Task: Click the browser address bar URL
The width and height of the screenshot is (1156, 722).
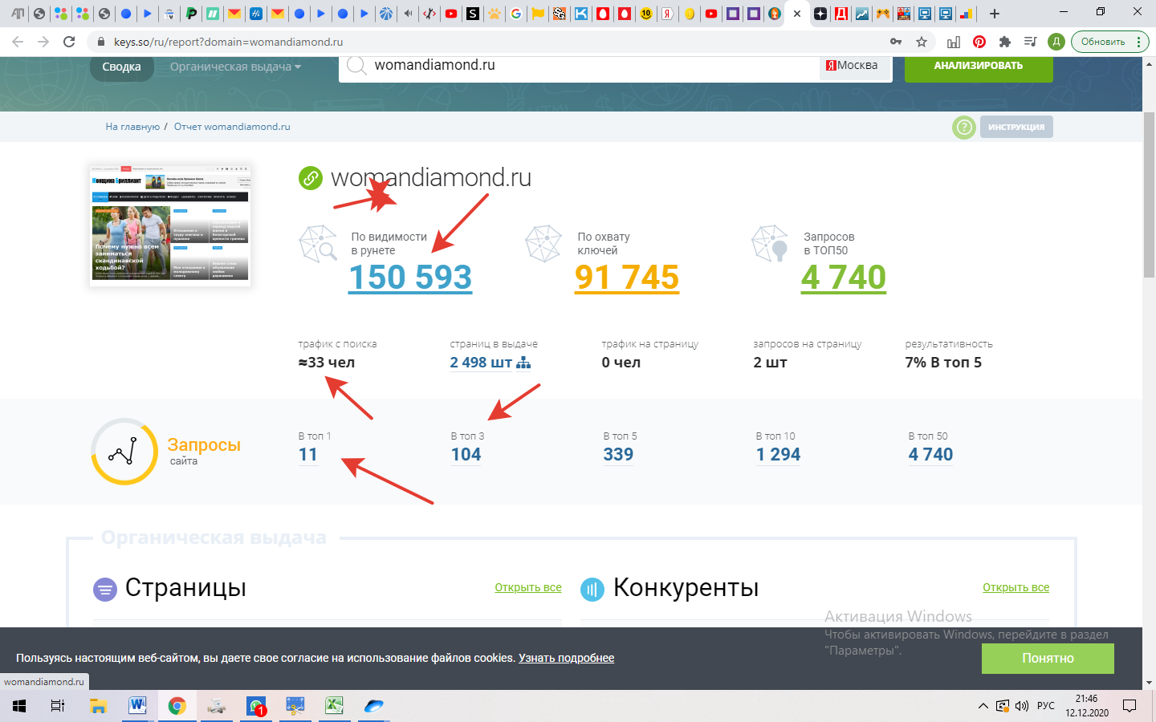Action: pyautogui.click(x=228, y=42)
